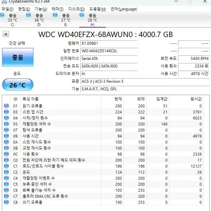
Task: Open the 언어(Language) menu
Action: pyautogui.click(x=124, y=9)
